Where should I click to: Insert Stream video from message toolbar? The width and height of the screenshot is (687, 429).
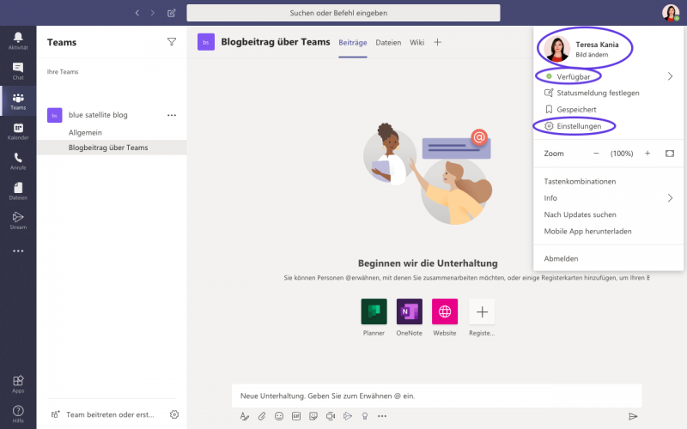[x=348, y=416]
